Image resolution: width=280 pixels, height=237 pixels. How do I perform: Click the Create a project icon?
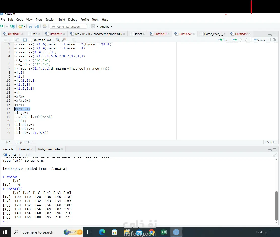point(13,26)
